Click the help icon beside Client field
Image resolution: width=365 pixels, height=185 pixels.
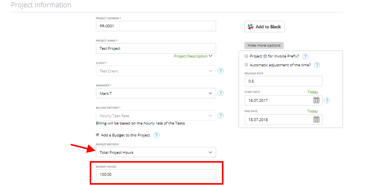(x=220, y=71)
